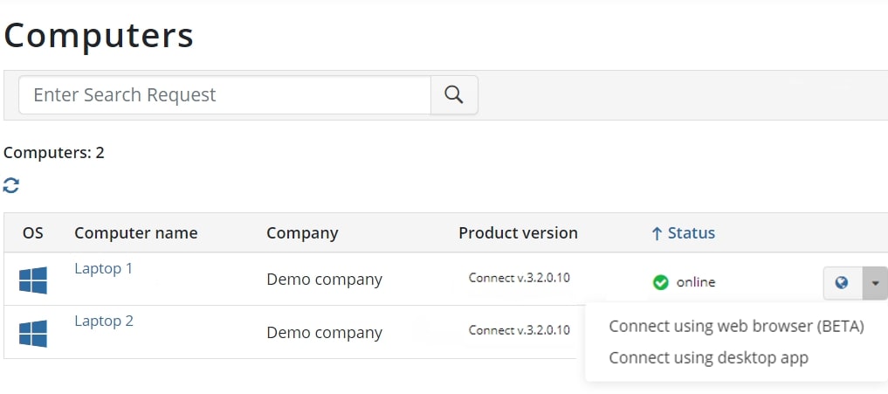Click the online status text
This screenshot has width=888, height=394.
pyautogui.click(x=695, y=282)
